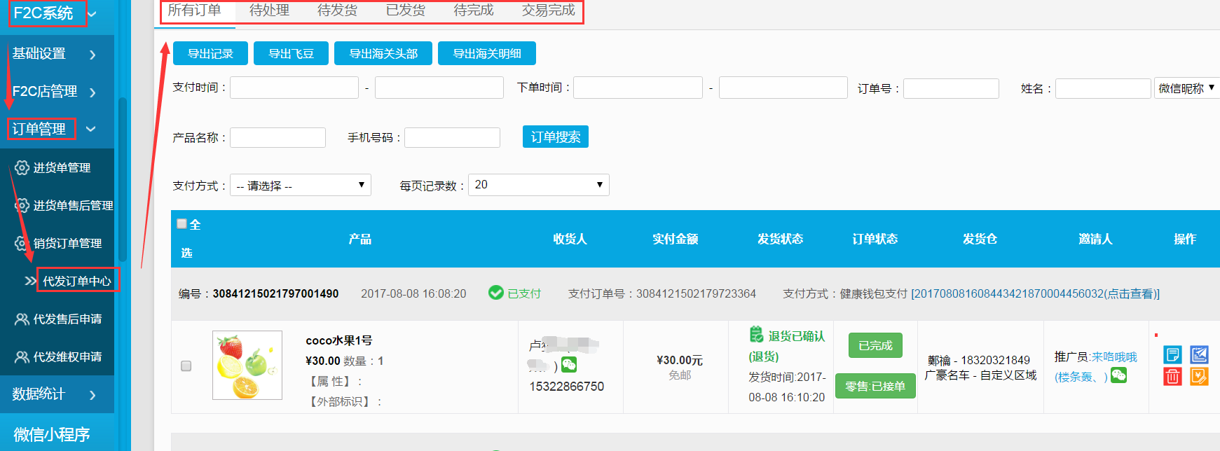Switch to the 待发货 tab
Viewport: 1220px width, 451px height.
[337, 11]
